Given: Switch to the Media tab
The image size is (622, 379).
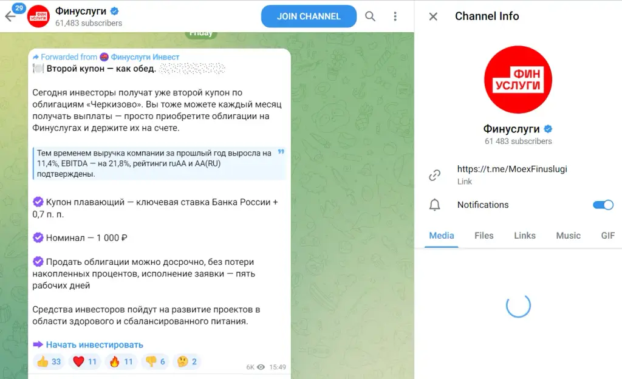Looking at the screenshot, I should [x=442, y=236].
